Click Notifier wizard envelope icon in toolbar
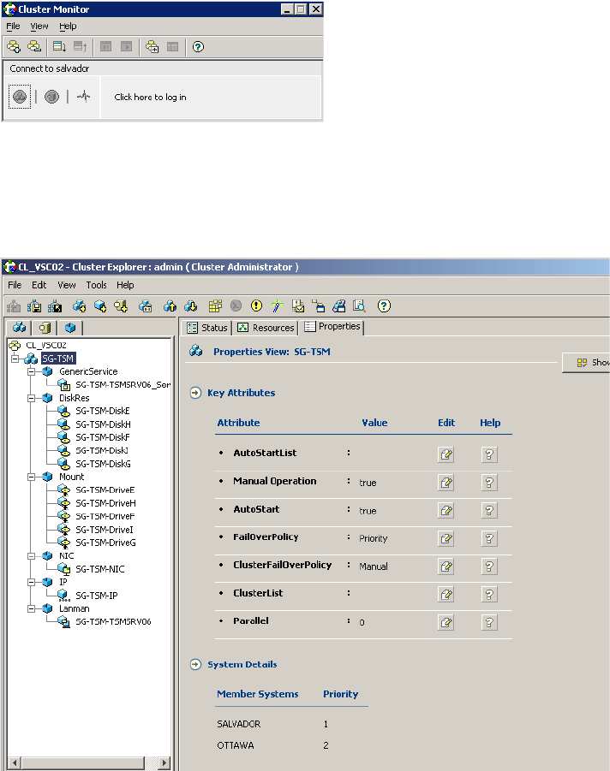This screenshot has width=610, height=771. click(298, 306)
